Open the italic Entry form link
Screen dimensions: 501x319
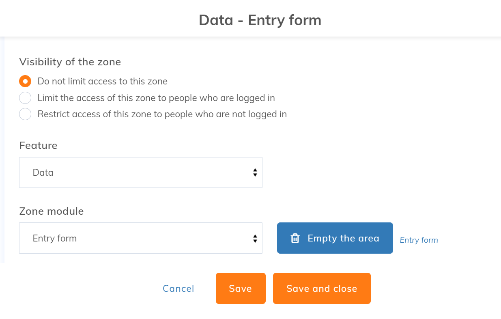point(419,240)
